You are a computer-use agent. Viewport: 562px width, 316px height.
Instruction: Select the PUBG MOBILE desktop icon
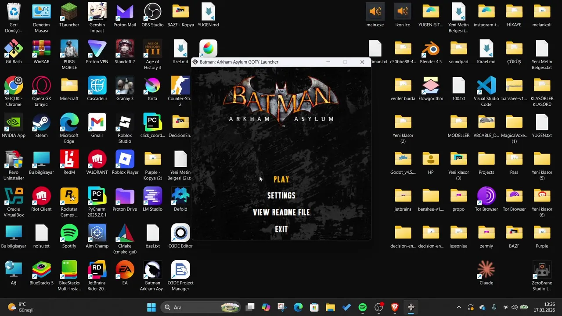(69, 54)
